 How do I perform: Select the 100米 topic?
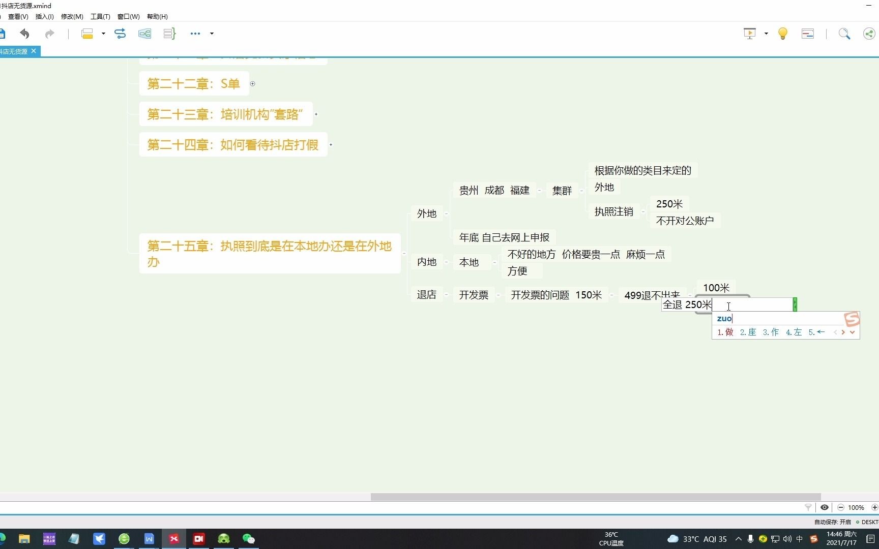pos(716,288)
